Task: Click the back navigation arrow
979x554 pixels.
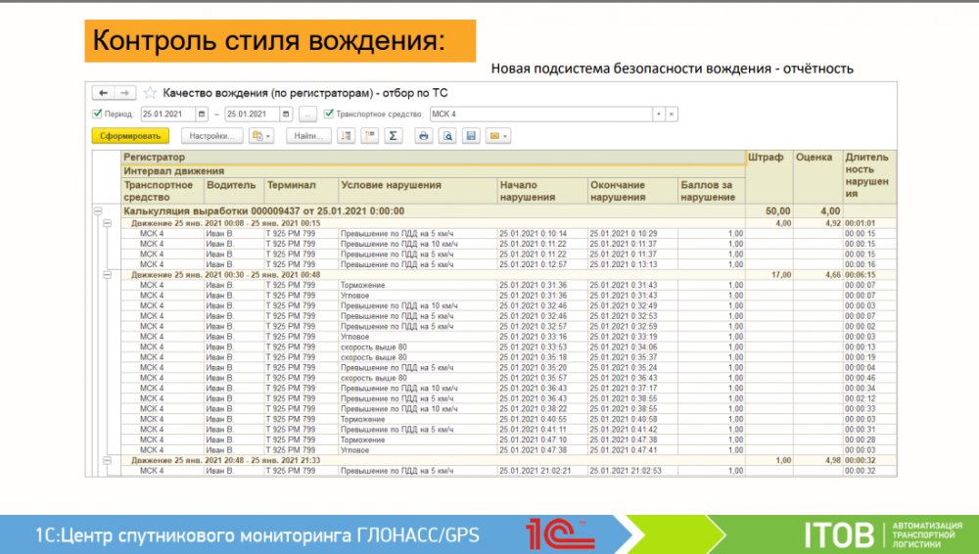Action: point(103,92)
